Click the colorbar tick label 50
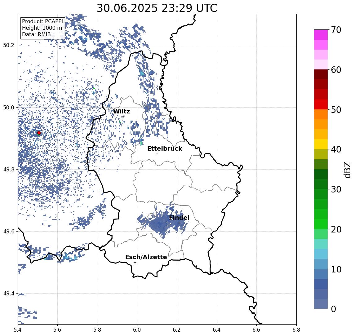355x336 pixels. (x=336, y=110)
